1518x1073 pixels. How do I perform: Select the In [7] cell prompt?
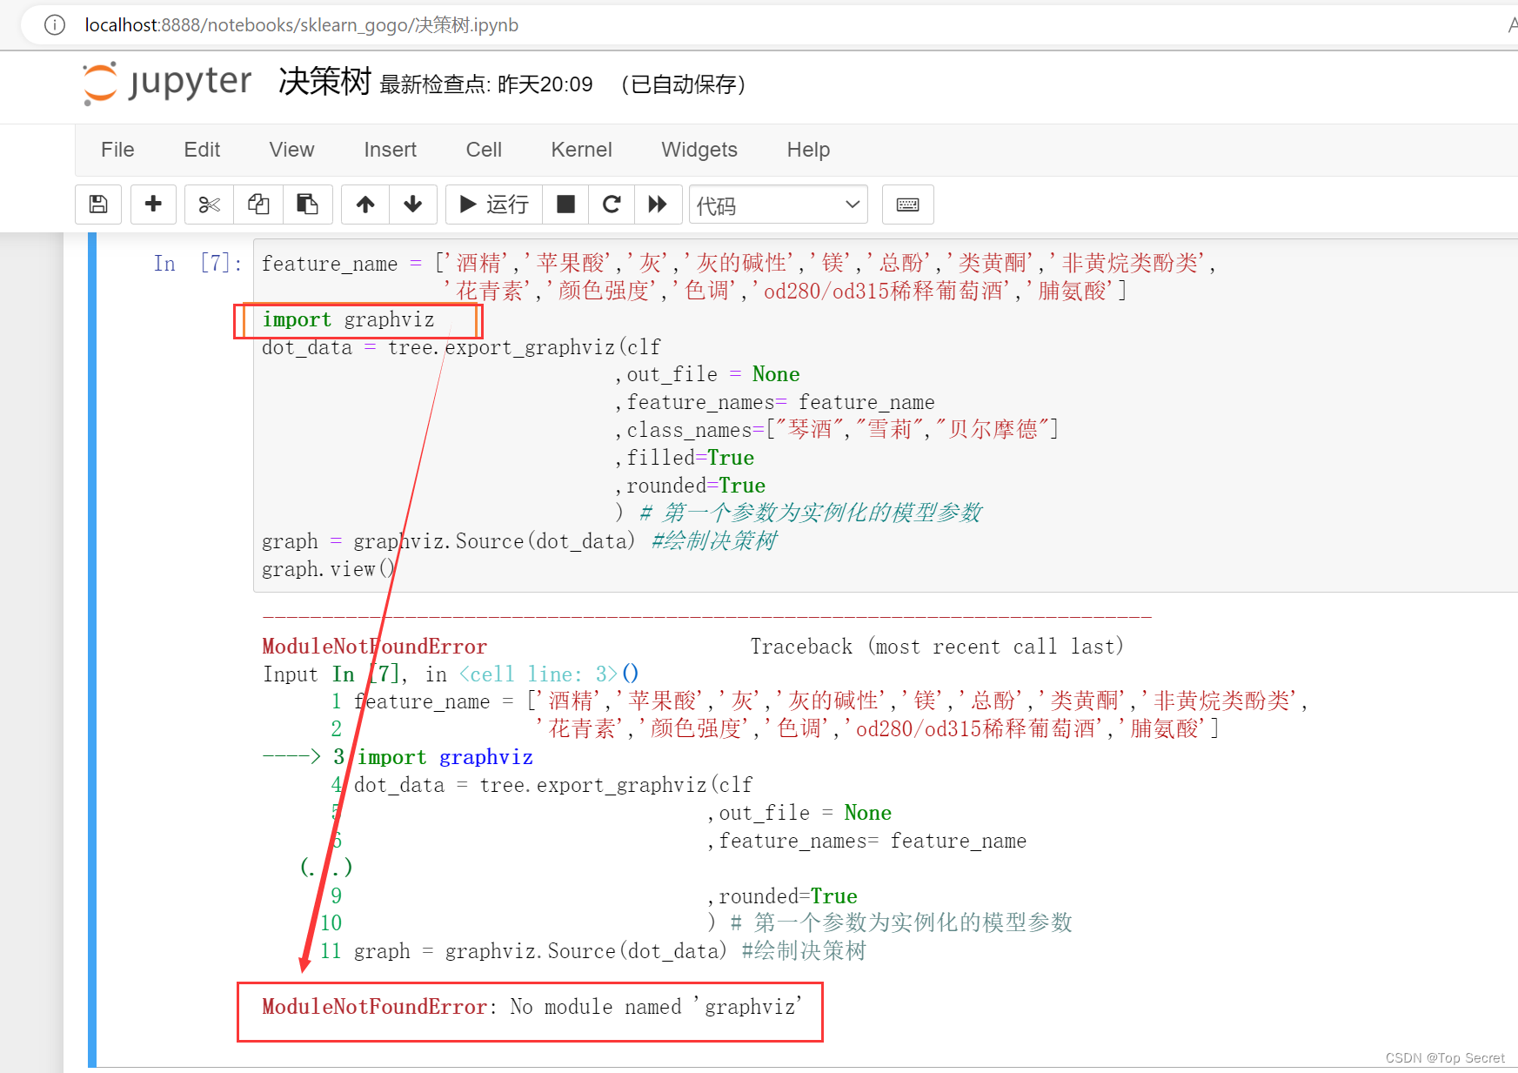197,264
